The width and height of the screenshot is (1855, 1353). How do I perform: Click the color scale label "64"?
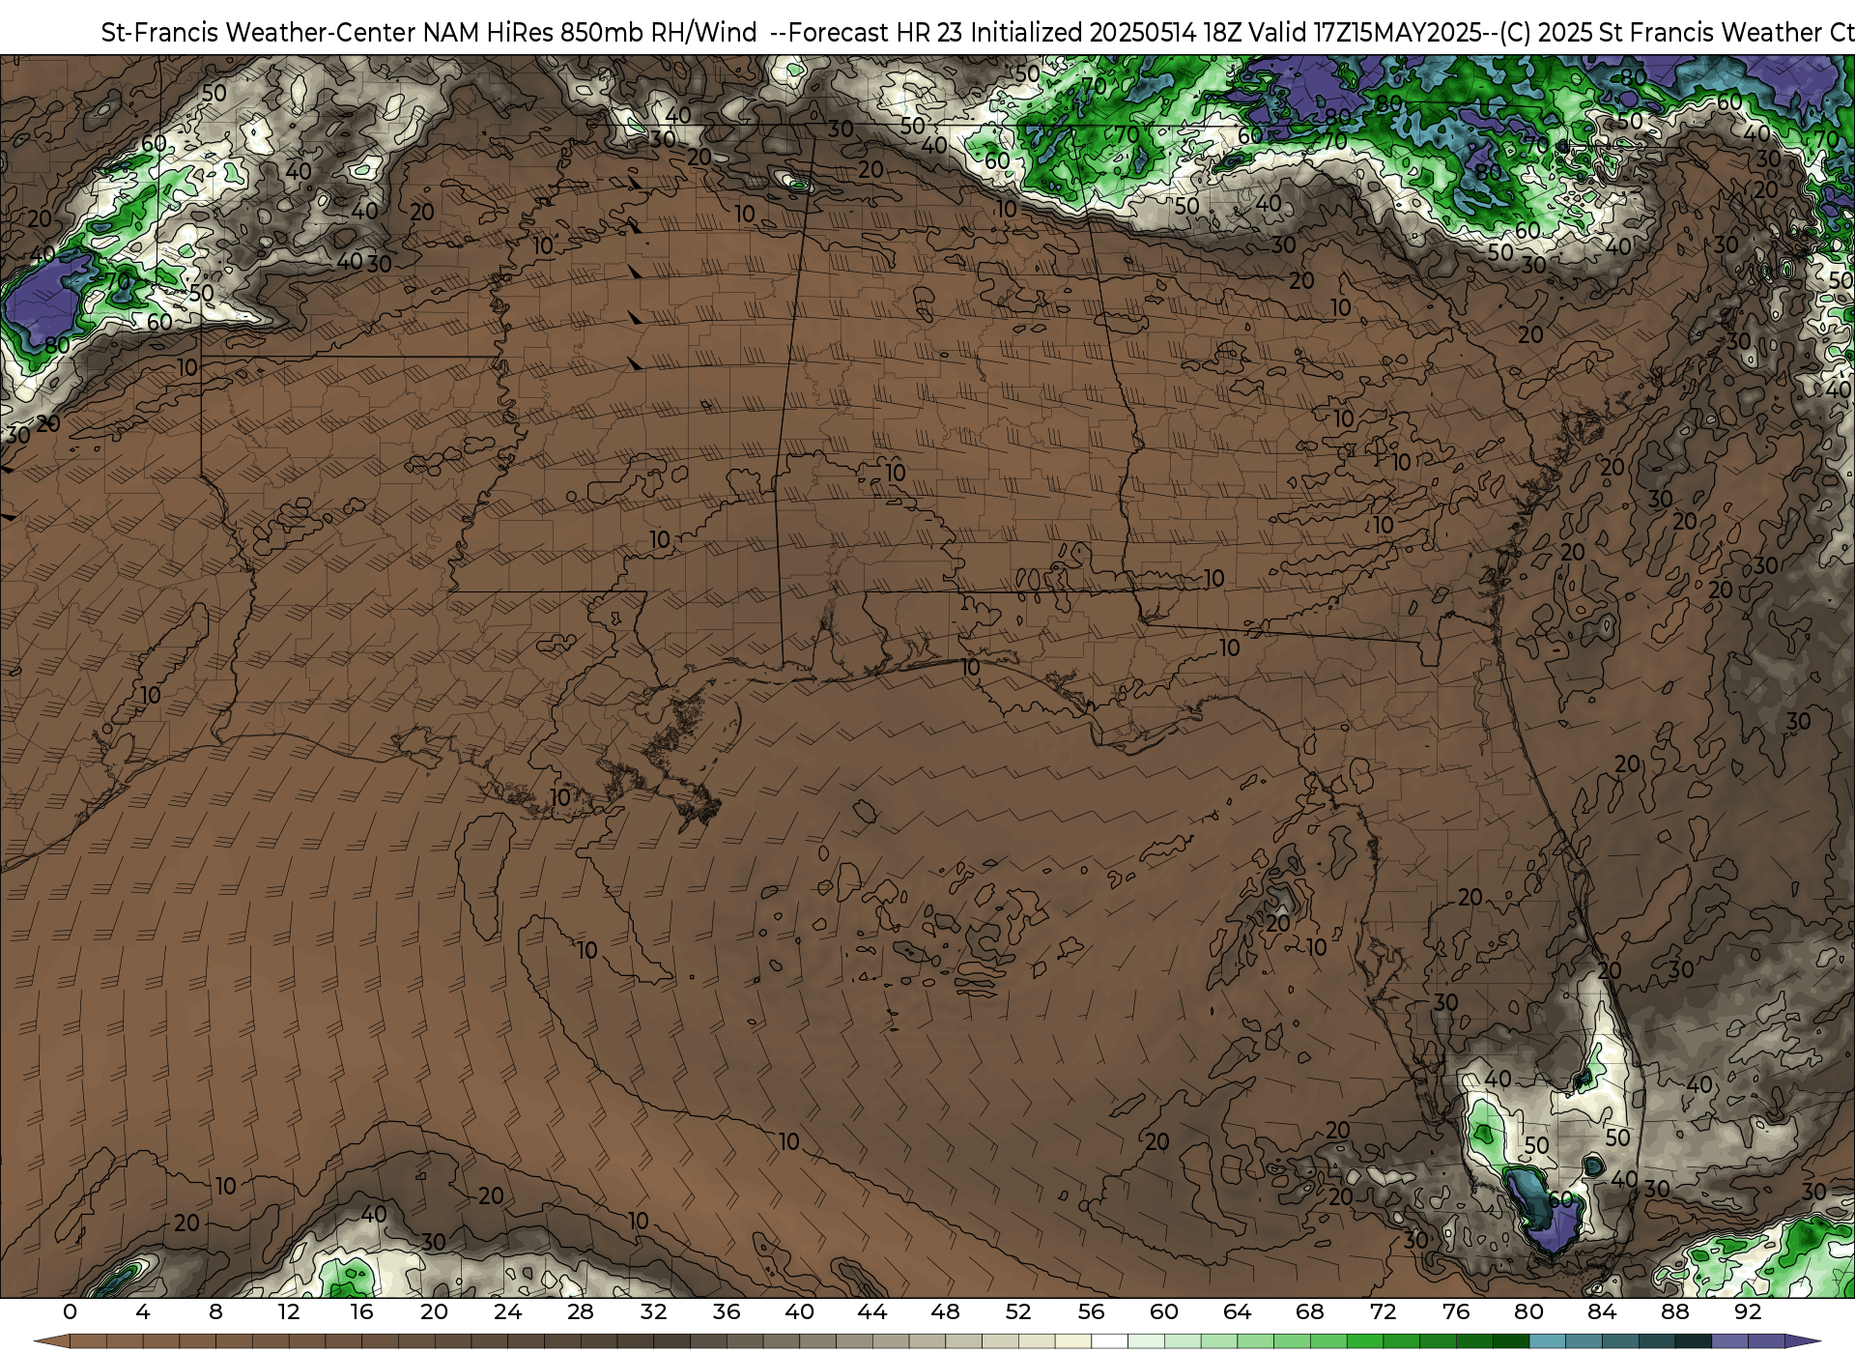pyautogui.click(x=1237, y=1311)
